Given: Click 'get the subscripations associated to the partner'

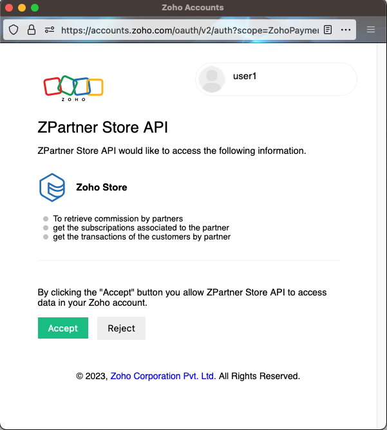Looking at the screenshot, I should click(141, 228).
